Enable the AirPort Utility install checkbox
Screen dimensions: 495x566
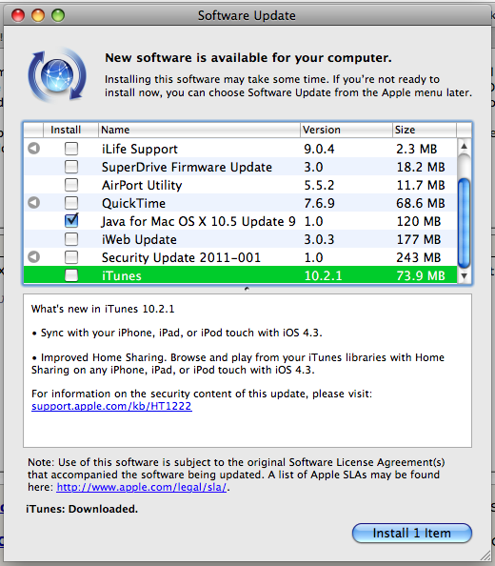pos(71,185)
